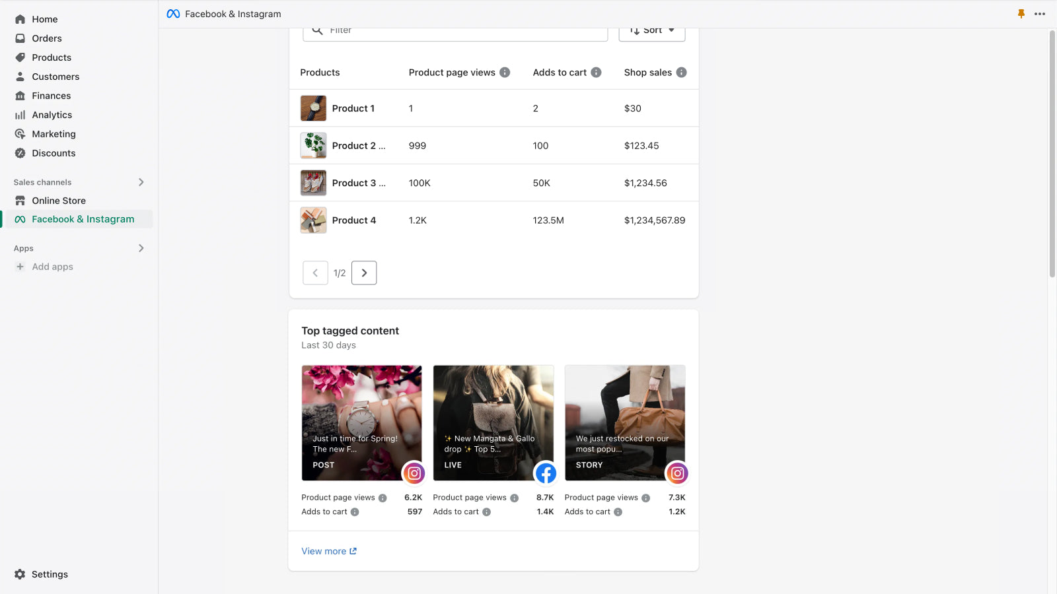Viewport: 1057px width, 594px height.
Task: Click the Facebook icon on the Mangata live video
Action: tap(546, 473)
